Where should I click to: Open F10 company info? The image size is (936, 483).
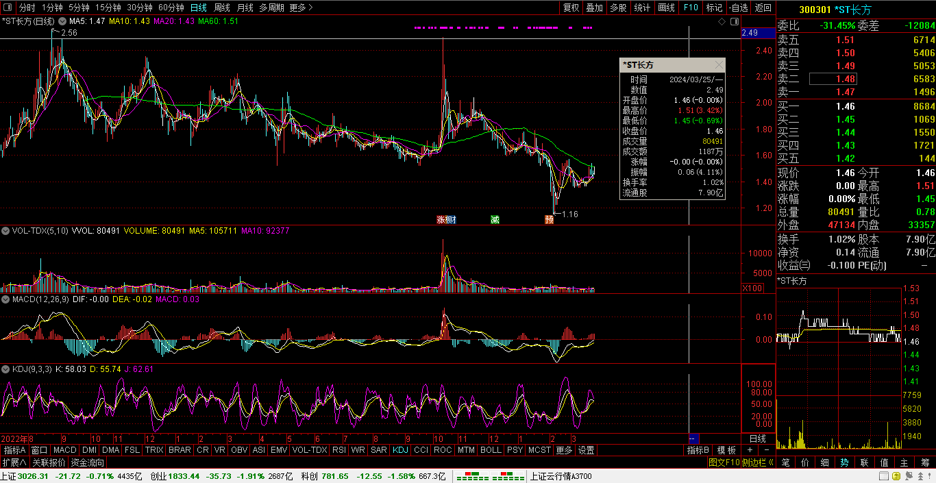click(691, 8)
